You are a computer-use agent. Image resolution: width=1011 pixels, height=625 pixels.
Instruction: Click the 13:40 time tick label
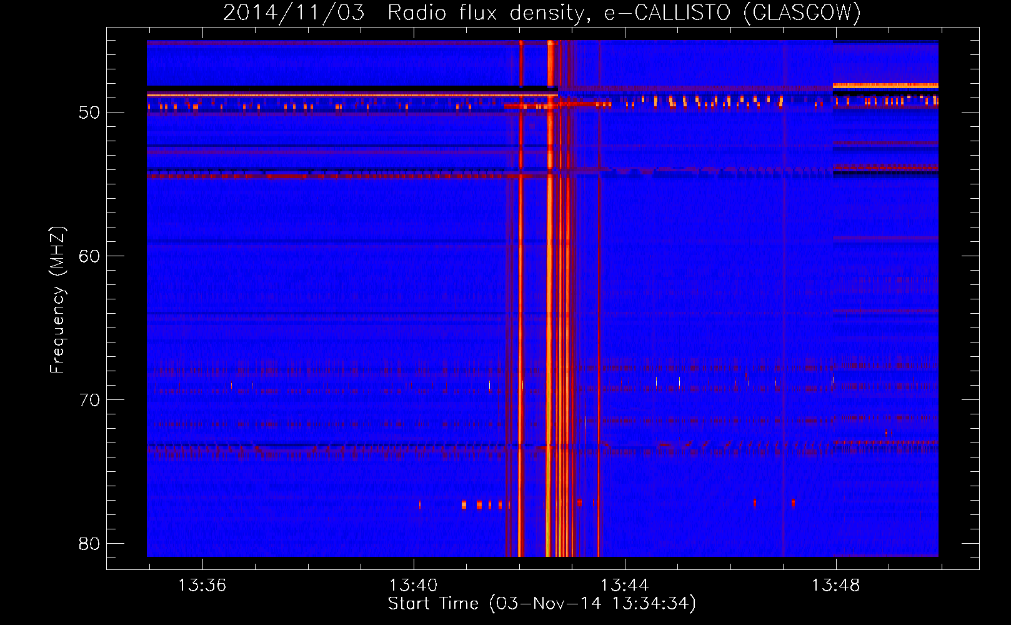(x=413, y=586)
